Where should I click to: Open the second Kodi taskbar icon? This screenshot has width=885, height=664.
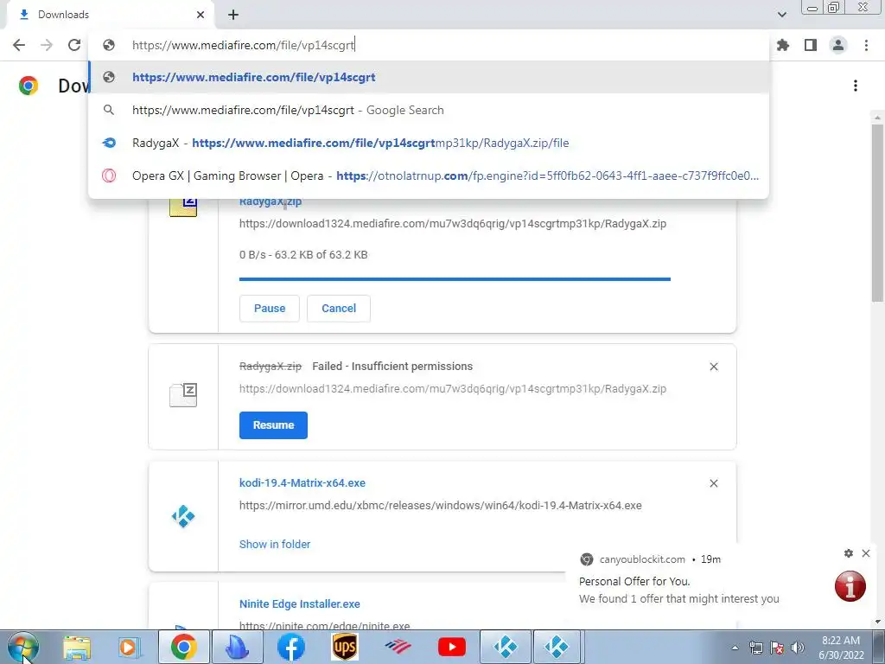click(x=557, y=647)
